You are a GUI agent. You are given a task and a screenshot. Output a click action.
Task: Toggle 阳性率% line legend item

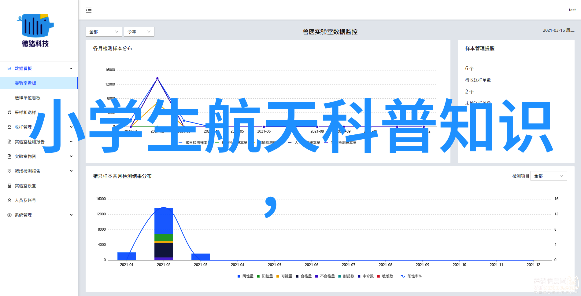click(411, 276)
